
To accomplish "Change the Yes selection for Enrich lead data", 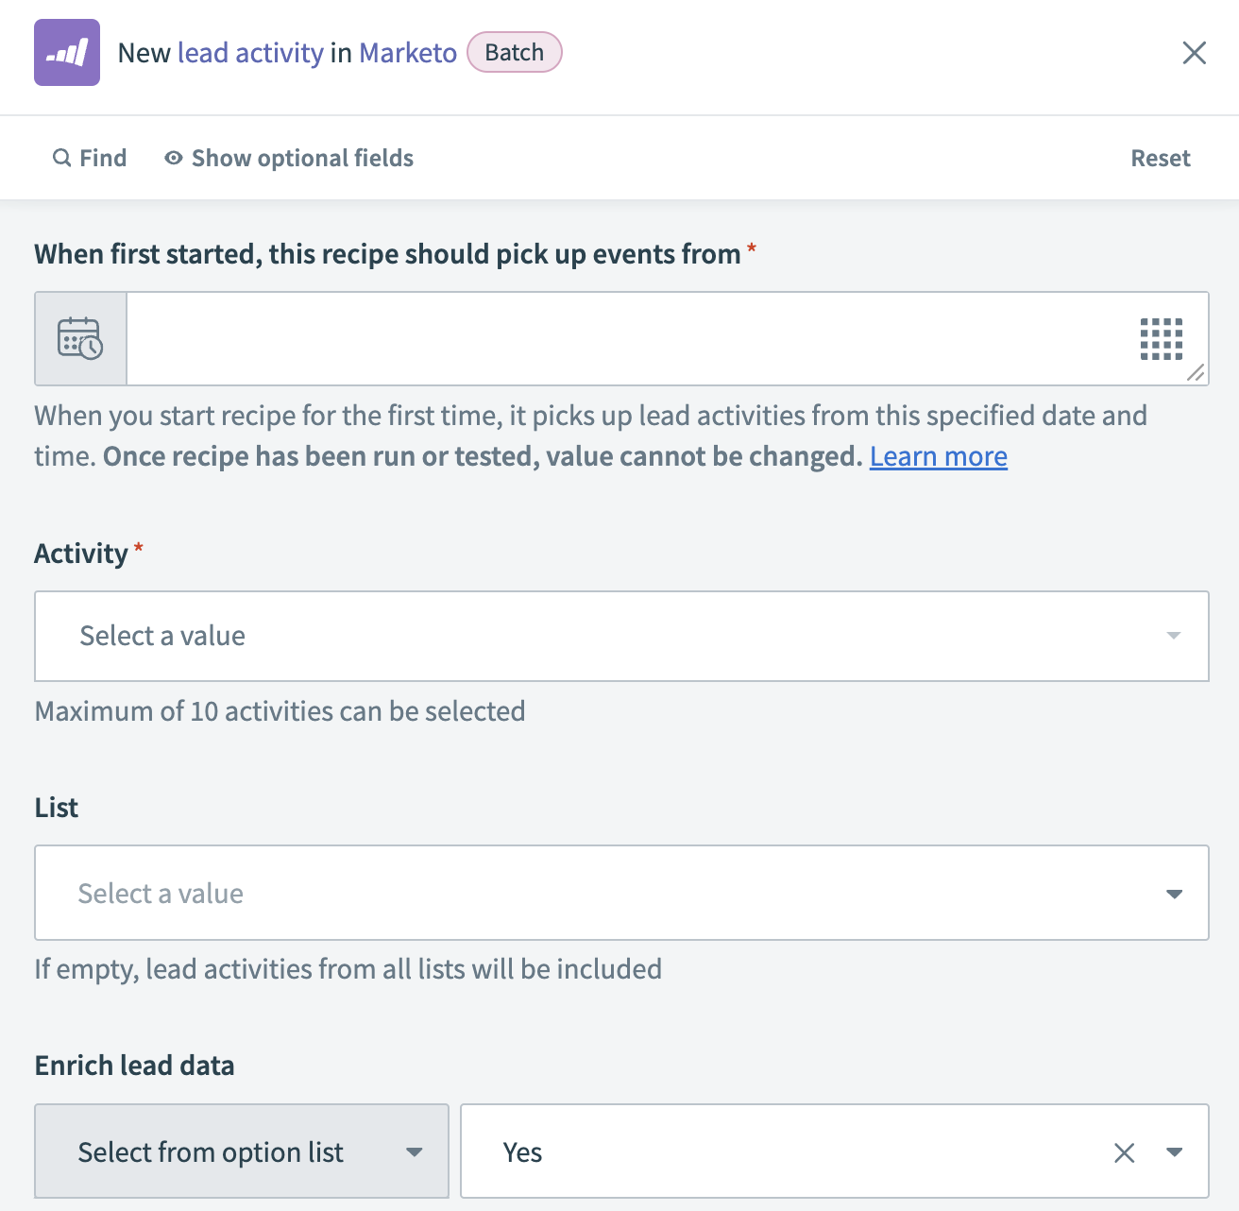I will (831, 1151).
